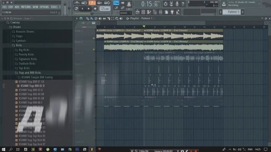Select the playlist zoom tool

(x=117, y=19)
